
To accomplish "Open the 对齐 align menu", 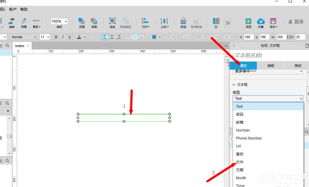I will 146,23.
